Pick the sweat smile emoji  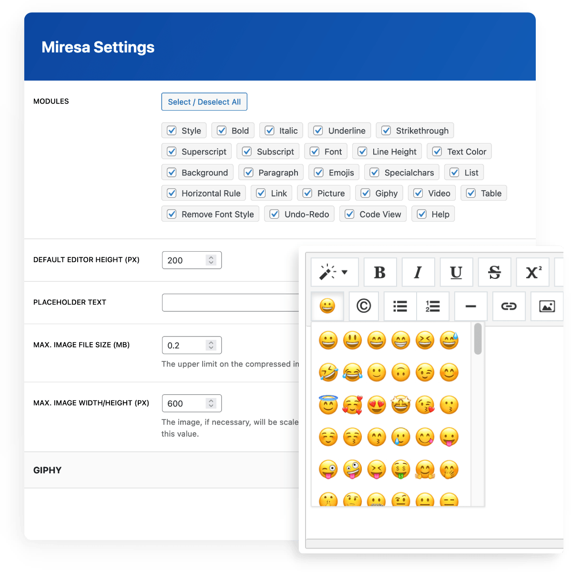(449, 340)
